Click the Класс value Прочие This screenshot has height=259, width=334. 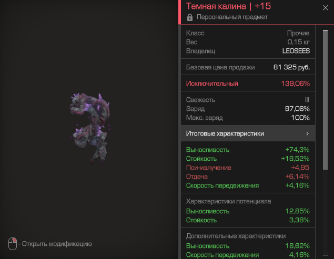298,33
